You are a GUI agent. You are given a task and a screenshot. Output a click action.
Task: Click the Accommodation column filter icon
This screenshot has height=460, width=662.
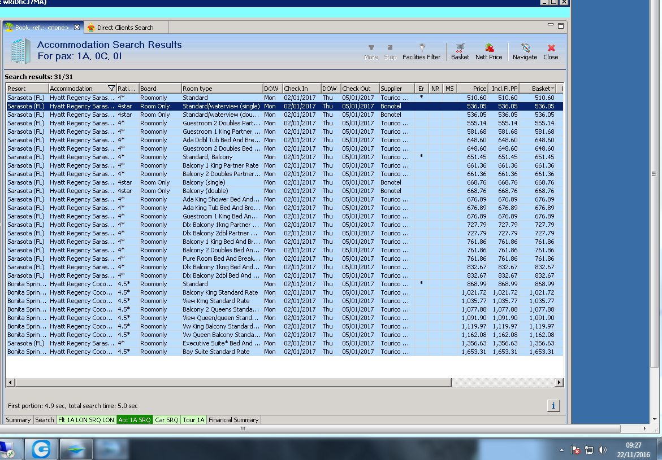tap(111, 89)
